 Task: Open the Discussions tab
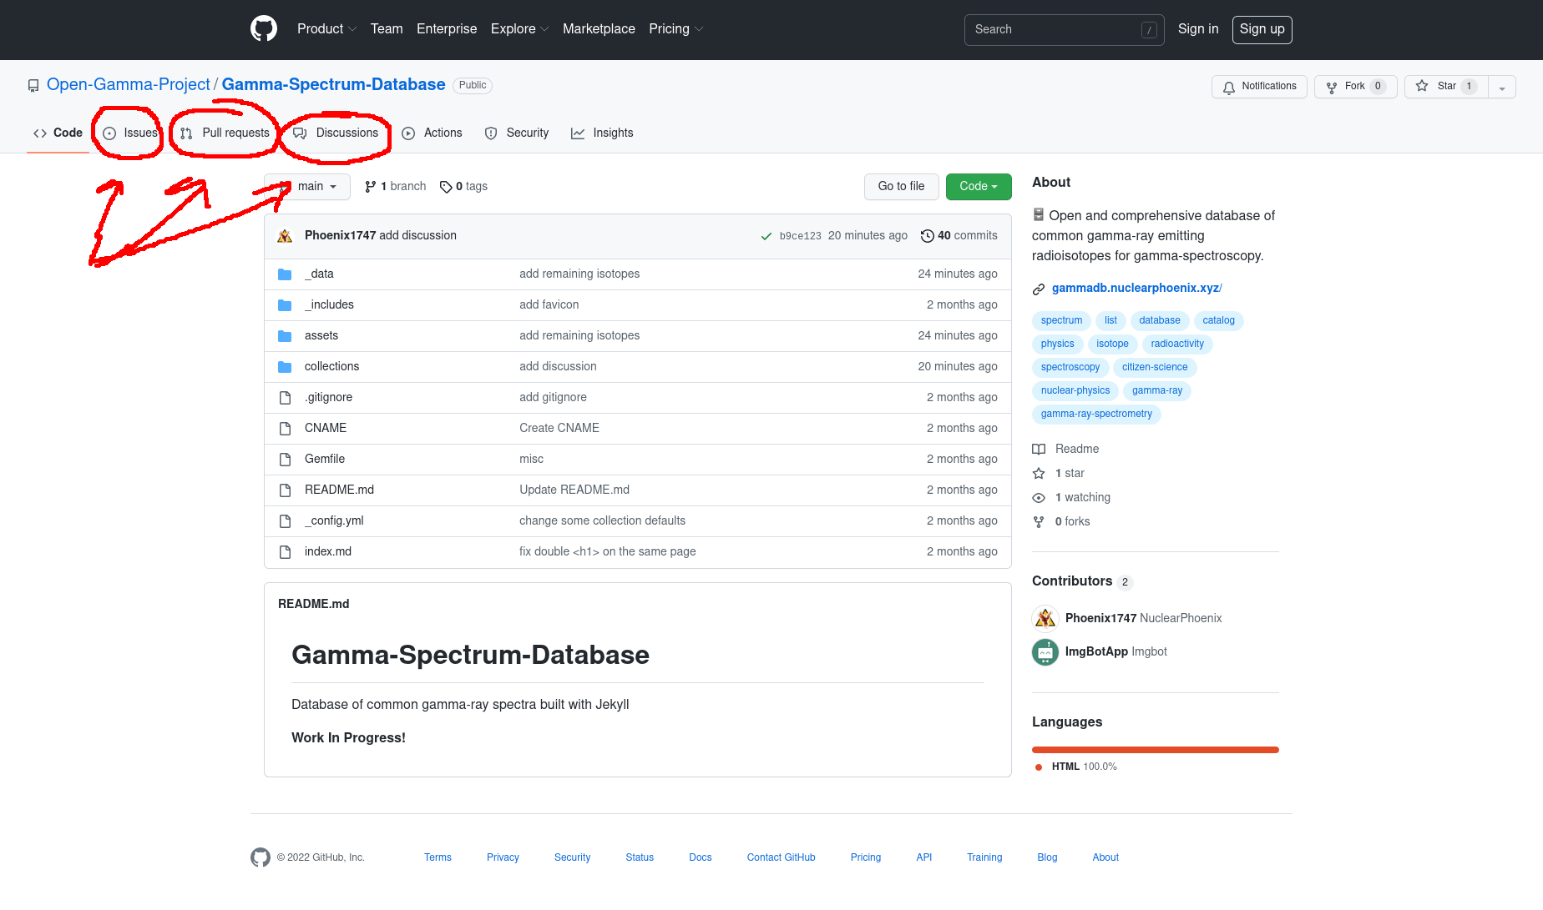click(336, 133)
